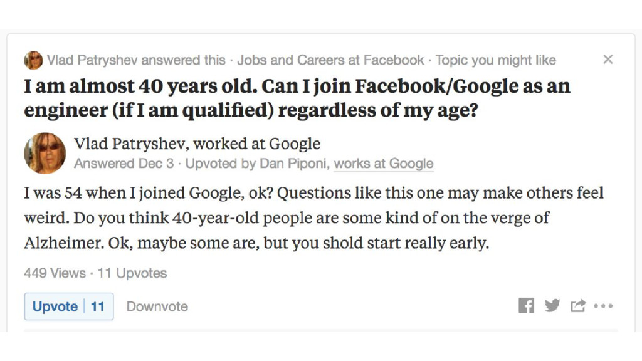The height and width of the screenshot is (361, 642).
Task: Click the upvote count 11 in the button
Action: [x=97, y=306]
